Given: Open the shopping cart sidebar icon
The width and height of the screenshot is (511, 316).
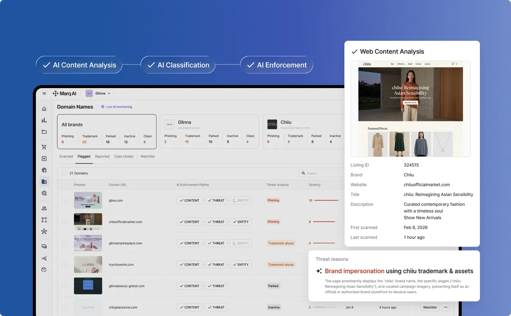Looking at the screenshot, I should pos(44,147).
